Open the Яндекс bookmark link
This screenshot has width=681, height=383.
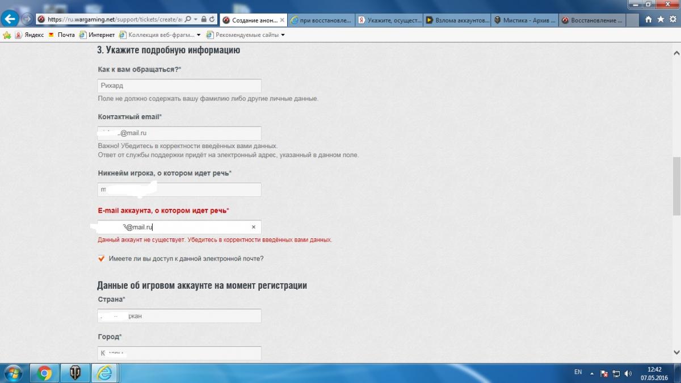click(x=30, y=35)
